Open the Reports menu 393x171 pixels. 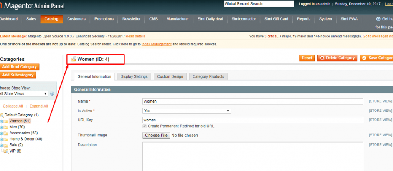[304, 19]
